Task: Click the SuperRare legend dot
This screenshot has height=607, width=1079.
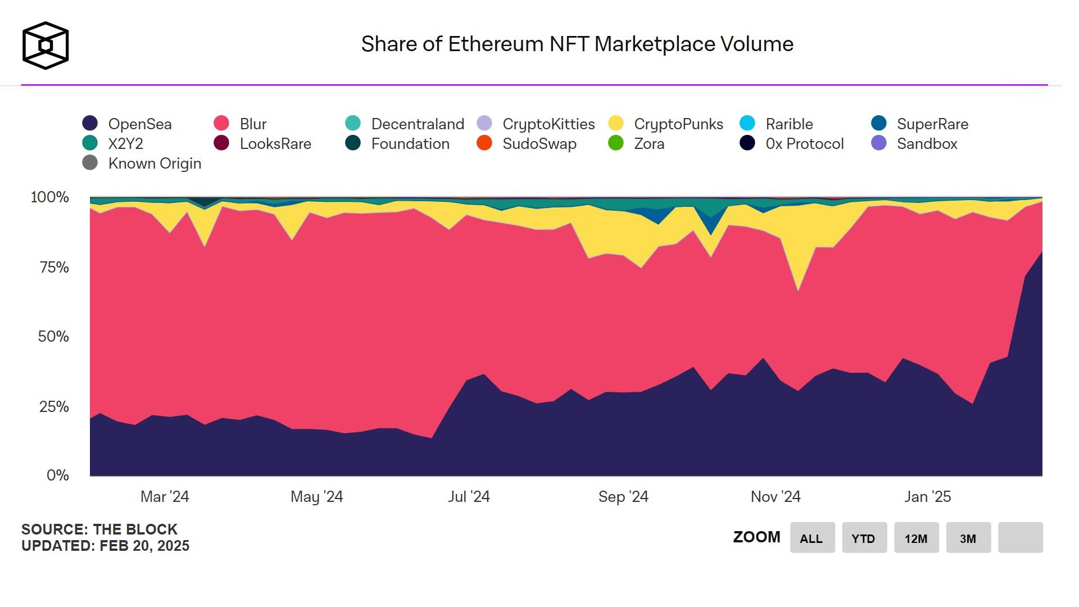Action: point(879,123)
